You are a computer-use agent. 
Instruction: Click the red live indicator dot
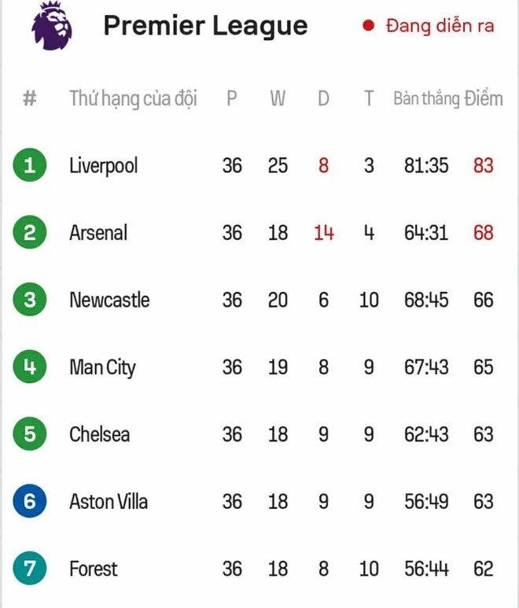tap(368, 26)
